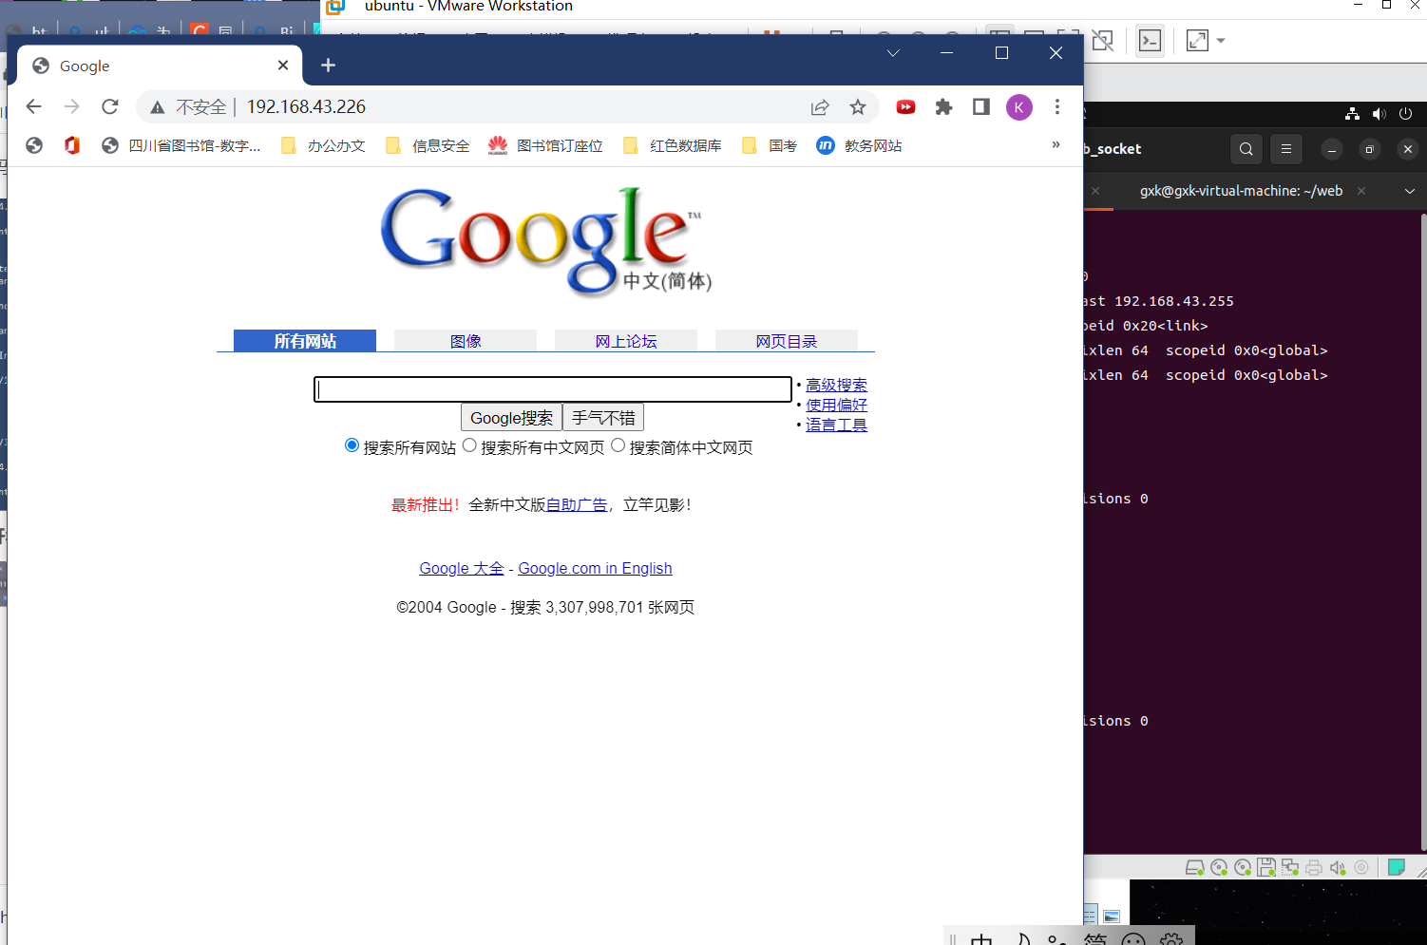Viewport: 1427px width, 945px height.
Task: Show more bookmarks via the » chevron
Action: (x=1056, y=144)
